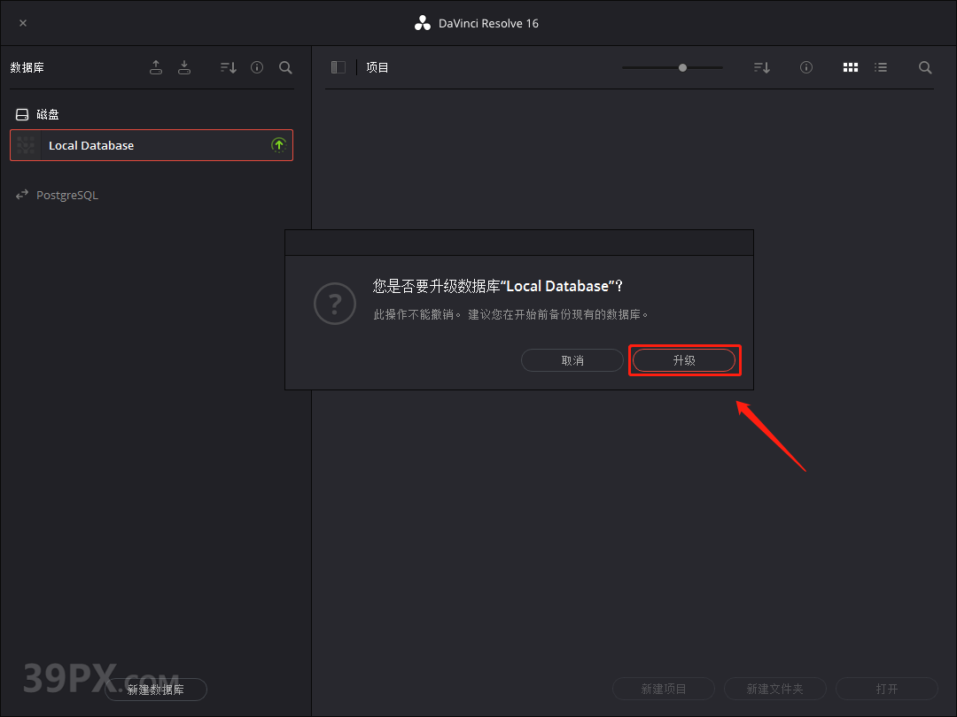
Task: Click the Local Database thumbnail icon
Action: 26,145
